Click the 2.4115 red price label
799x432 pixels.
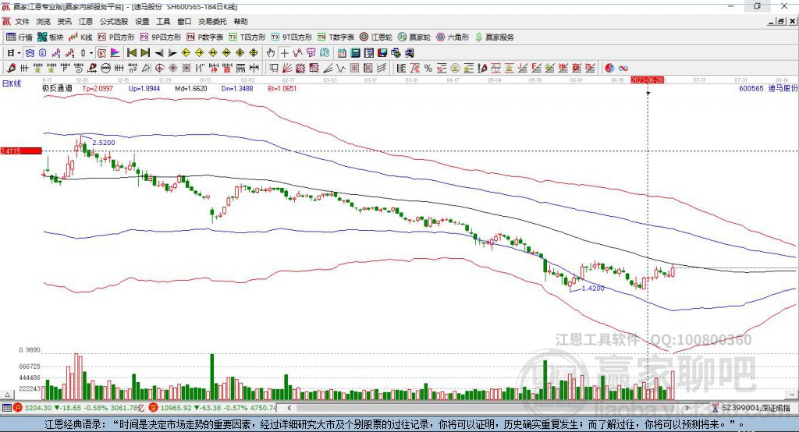coord(21,150)
